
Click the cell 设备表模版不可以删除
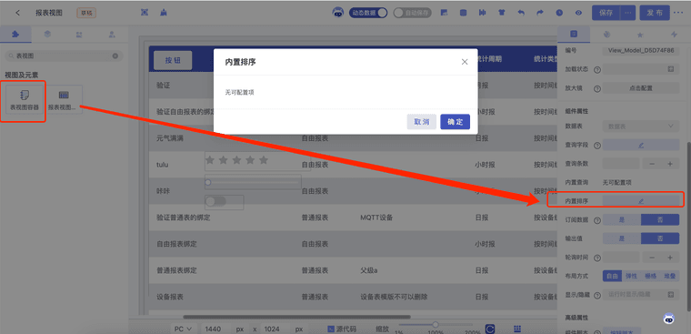[394, 297]
